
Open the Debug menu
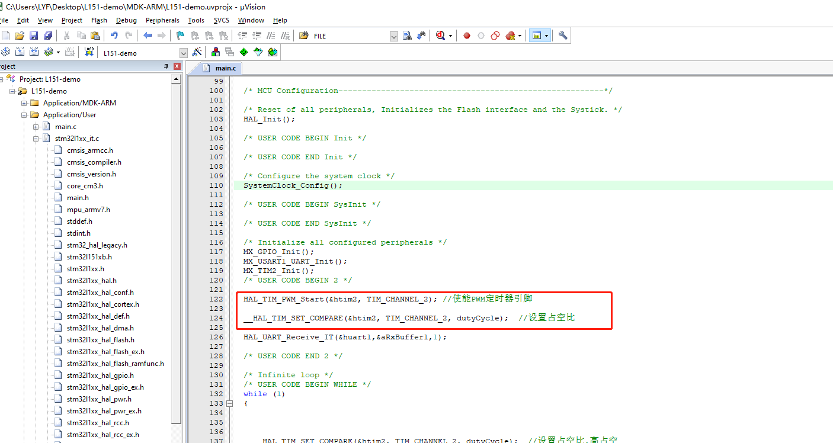point(126,20)
